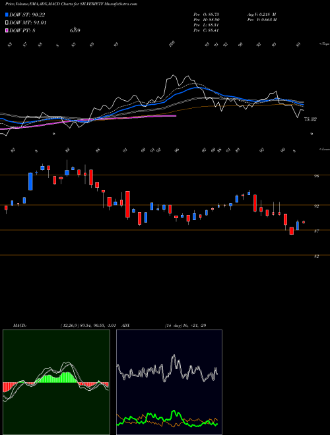Open the dark blue ADX chart panel
Image resolution: width=330 pixels, height=435 pixels.
coord(169,382)
